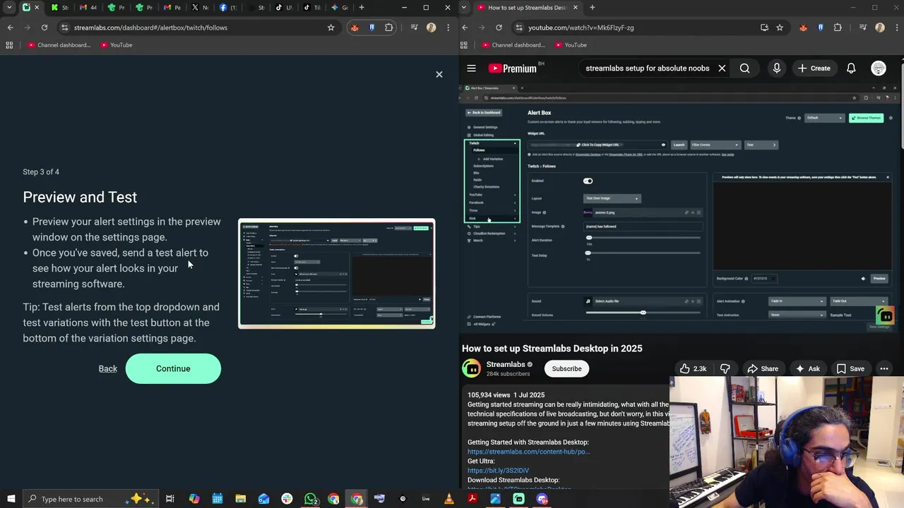Launch VLC media player from taskbar
The width and height of the screenshot is (904, 508).
(x=448, y=499)
